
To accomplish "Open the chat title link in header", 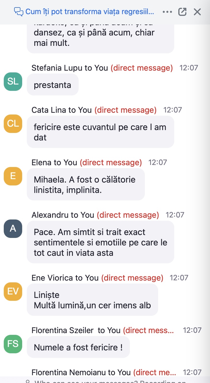I will pyautogui.click(x=90, y=12).
